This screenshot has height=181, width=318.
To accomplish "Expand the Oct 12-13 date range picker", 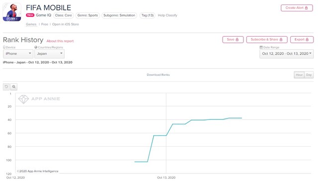I will pyautogui.click(x=286, y=54).
